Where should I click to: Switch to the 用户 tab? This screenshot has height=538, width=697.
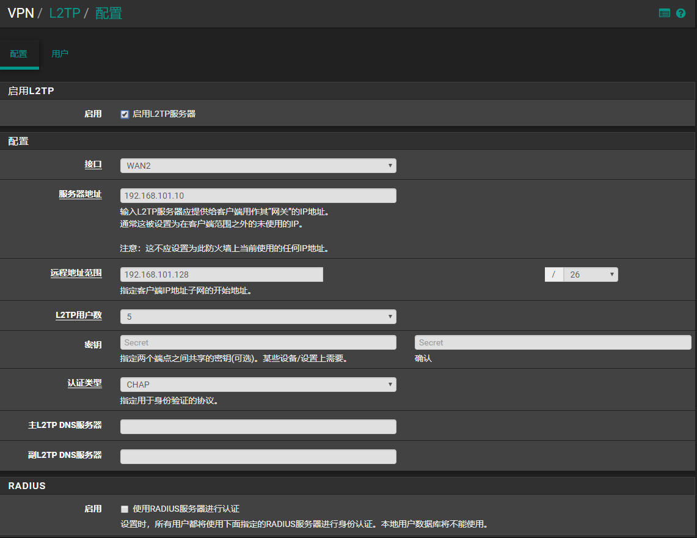click(x=60, y=54)
